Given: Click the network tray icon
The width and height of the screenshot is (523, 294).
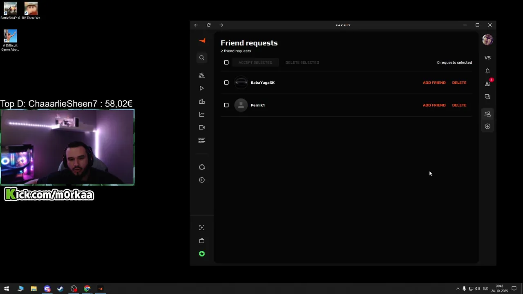Looking at the screenshot, I should [x=471, y=289].
